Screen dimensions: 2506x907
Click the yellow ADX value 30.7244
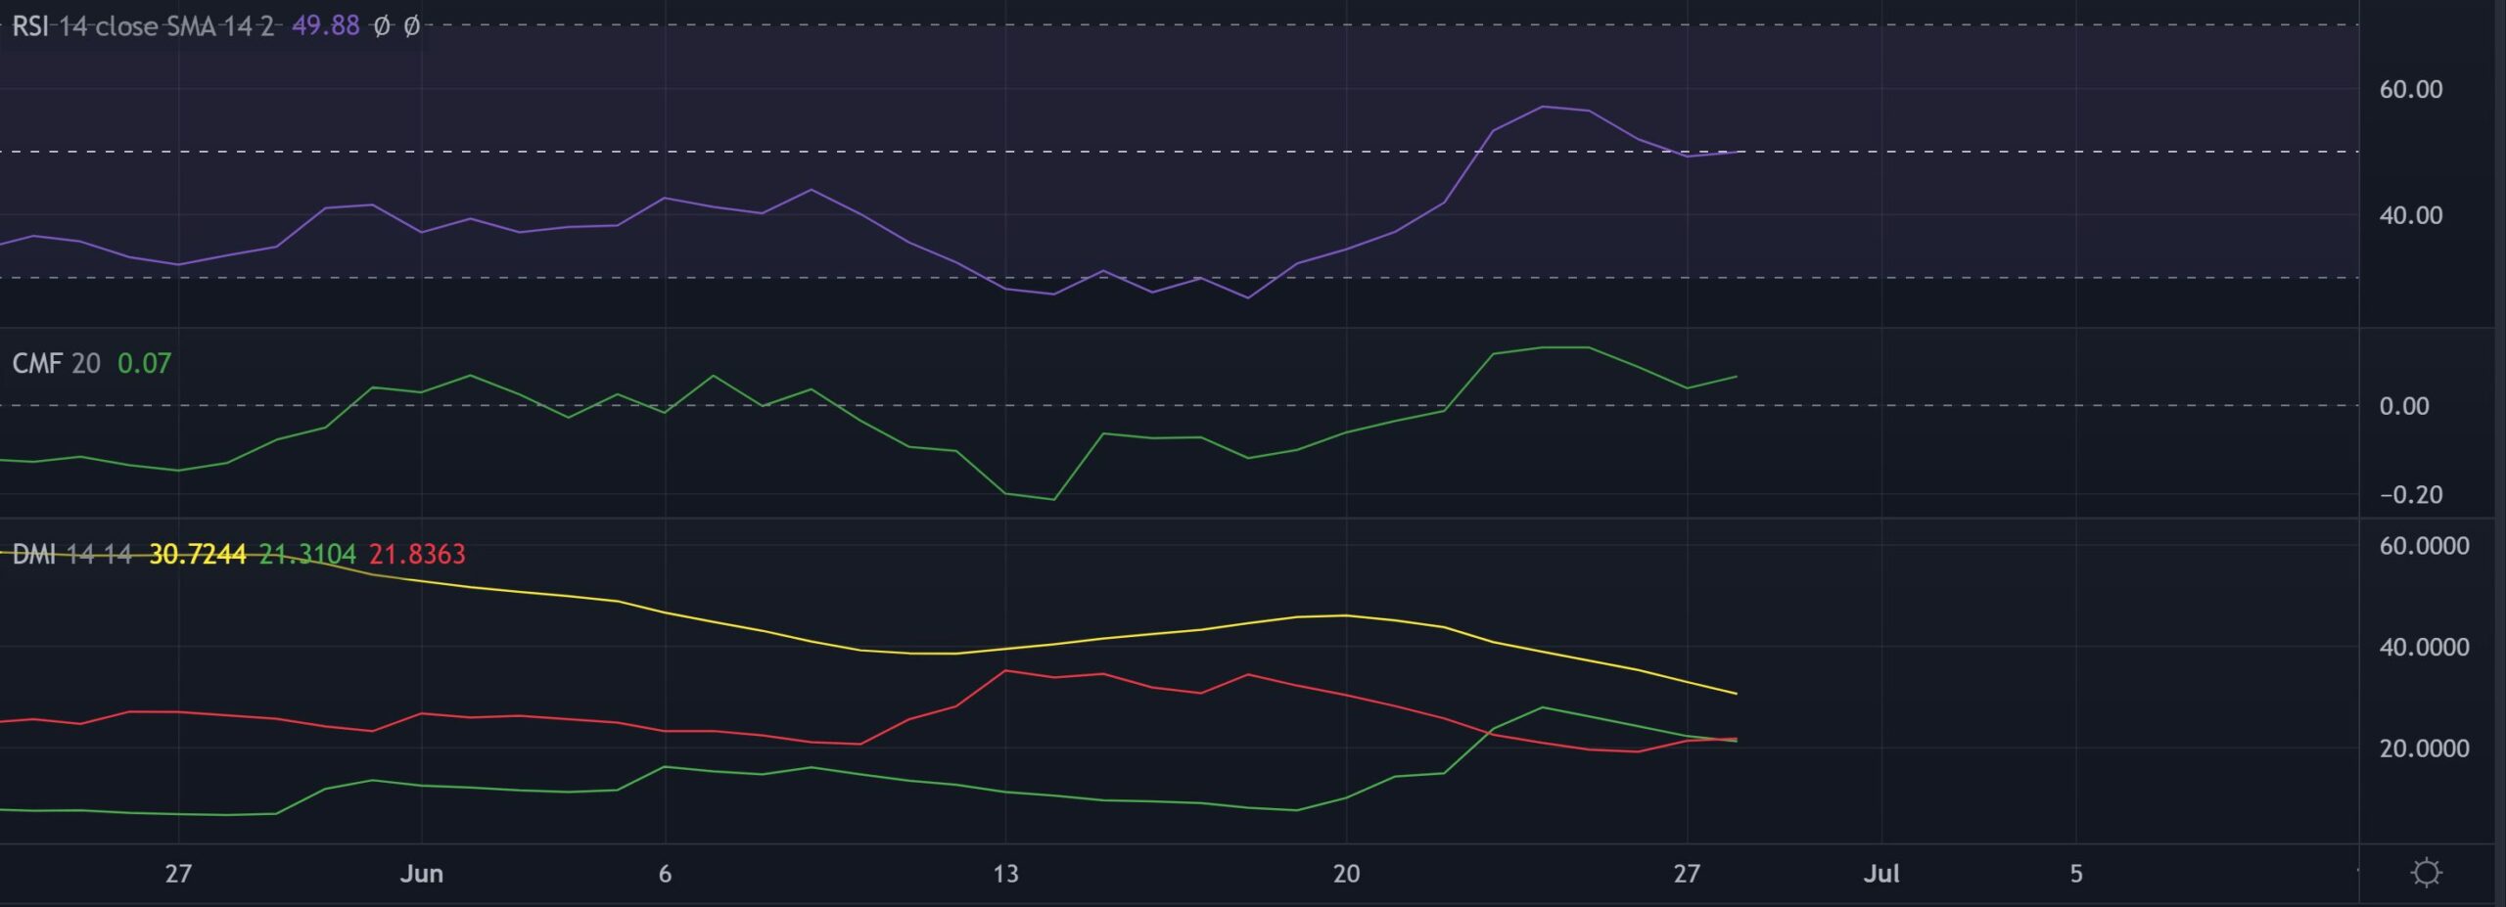point(197,555)
